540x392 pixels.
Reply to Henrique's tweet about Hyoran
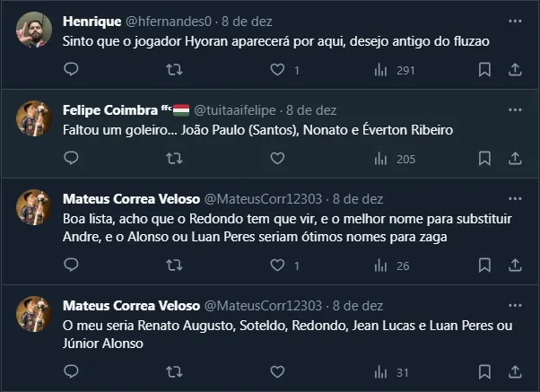(73, 69)
